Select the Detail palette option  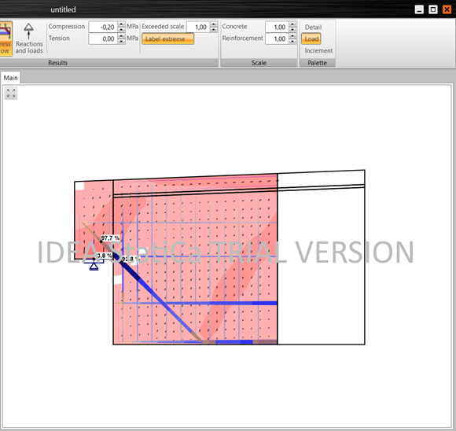(x=313, y=27)
